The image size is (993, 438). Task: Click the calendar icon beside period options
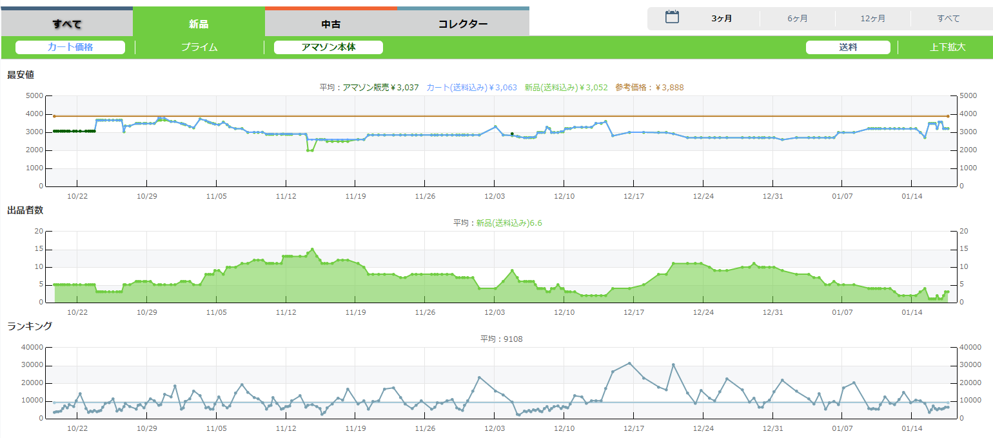pos(673,17)
